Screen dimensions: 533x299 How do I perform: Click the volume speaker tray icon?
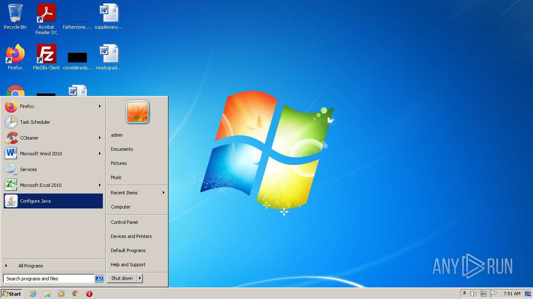point(473,294)
